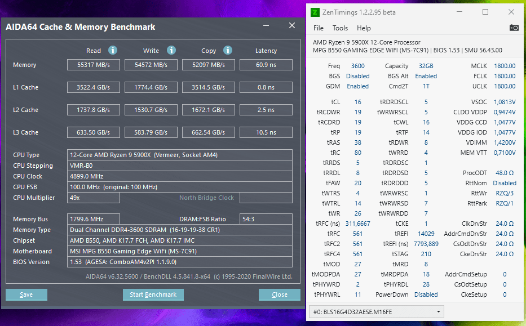Screen dimensions: 526x326
Task: Minimize the AIDA64 benchmark window
Action: coord(266,26)
